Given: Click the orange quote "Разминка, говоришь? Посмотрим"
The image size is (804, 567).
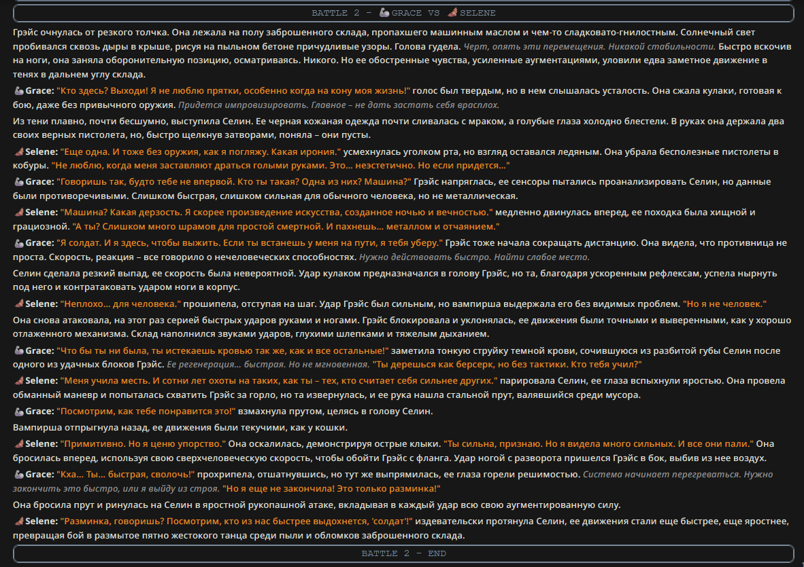Looking at the screenshot, I should pos(237,521).
